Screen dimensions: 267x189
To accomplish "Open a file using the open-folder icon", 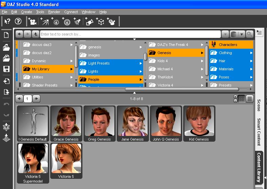I will click(6, 48).
